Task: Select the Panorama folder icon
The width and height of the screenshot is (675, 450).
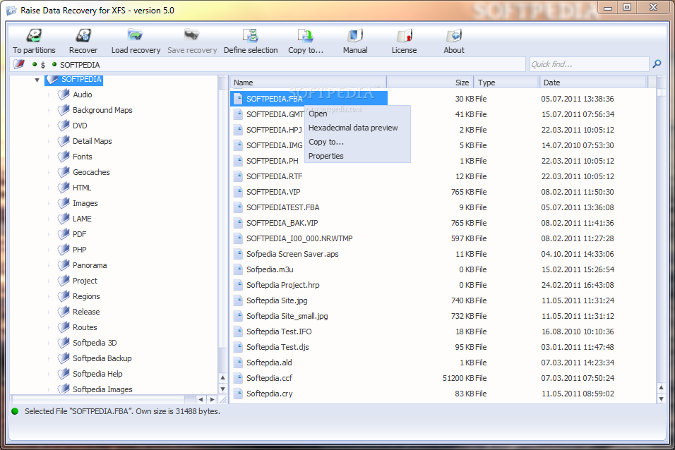Action: (64, 264)
